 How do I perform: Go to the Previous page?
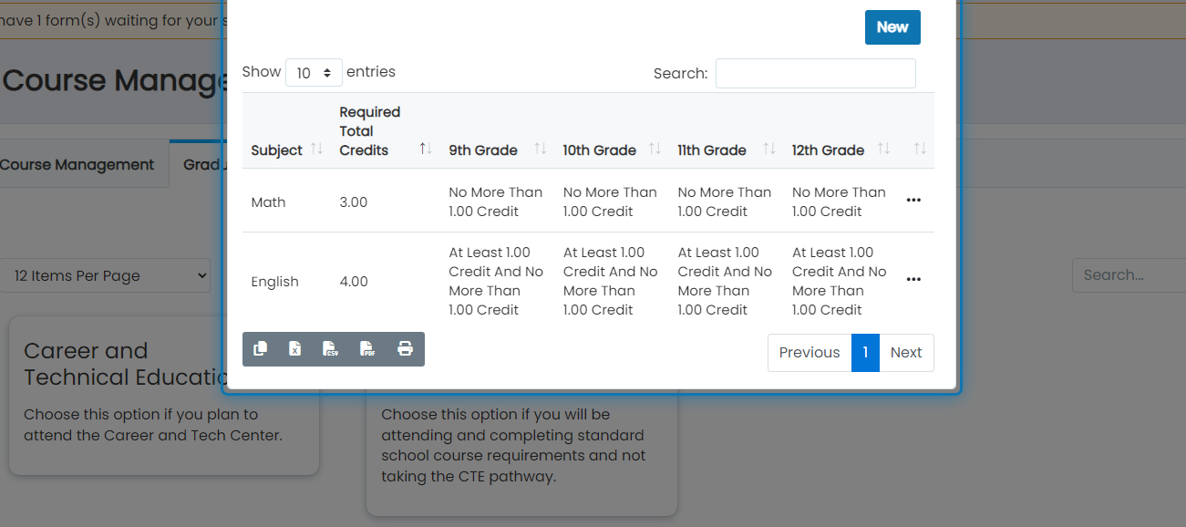[810, 353]
